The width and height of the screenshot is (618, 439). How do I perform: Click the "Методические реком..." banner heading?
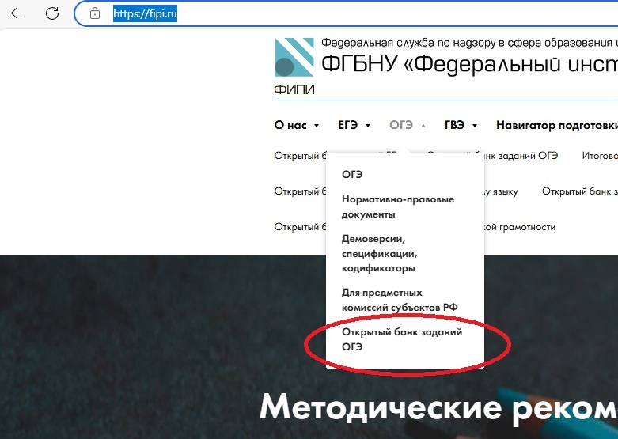point(438,408)
